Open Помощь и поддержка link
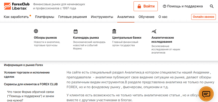The height and width of the screenshot is (102, 218). (x=183, y=6)
